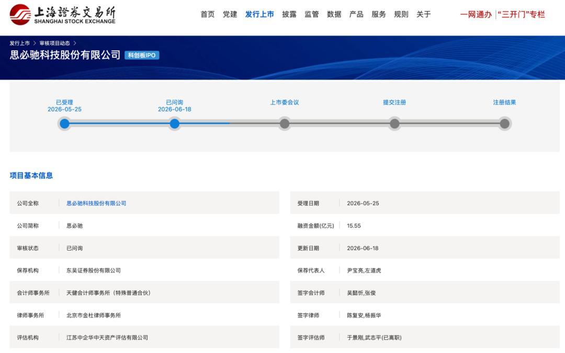Click the 融资金额(亿元) field label

pos(315,226)
